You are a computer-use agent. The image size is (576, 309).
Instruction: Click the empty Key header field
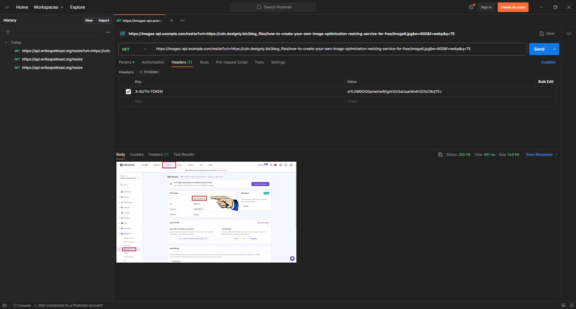238,101
